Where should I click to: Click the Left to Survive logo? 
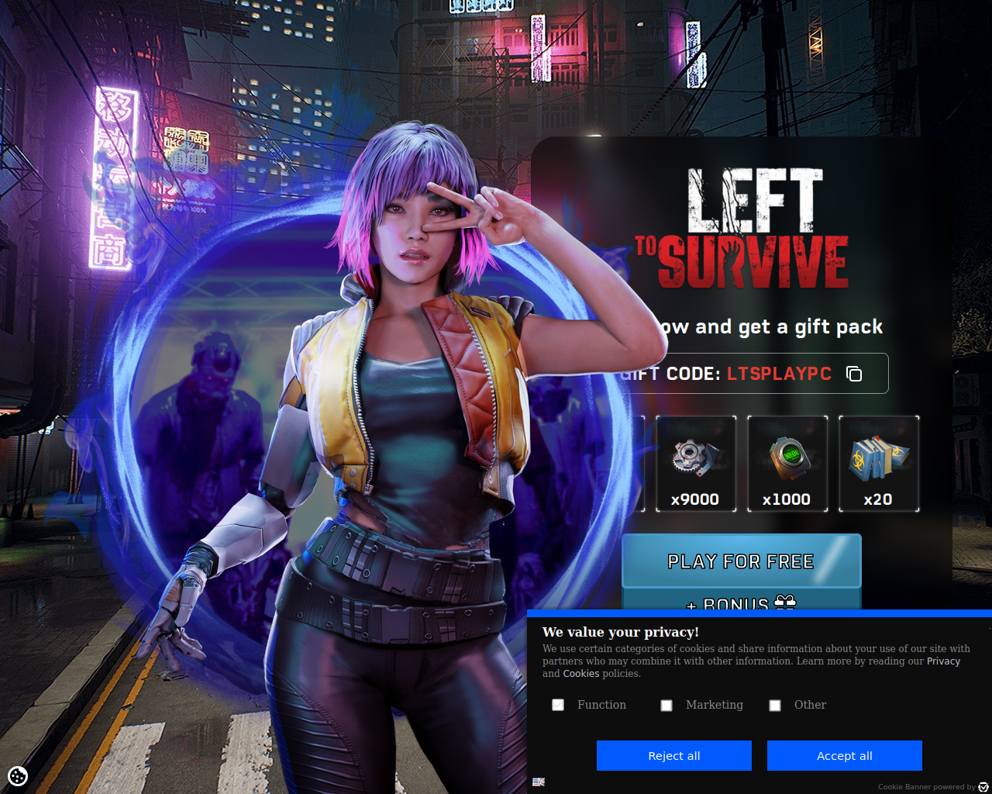pyautogui.click(x=742, y=228)
